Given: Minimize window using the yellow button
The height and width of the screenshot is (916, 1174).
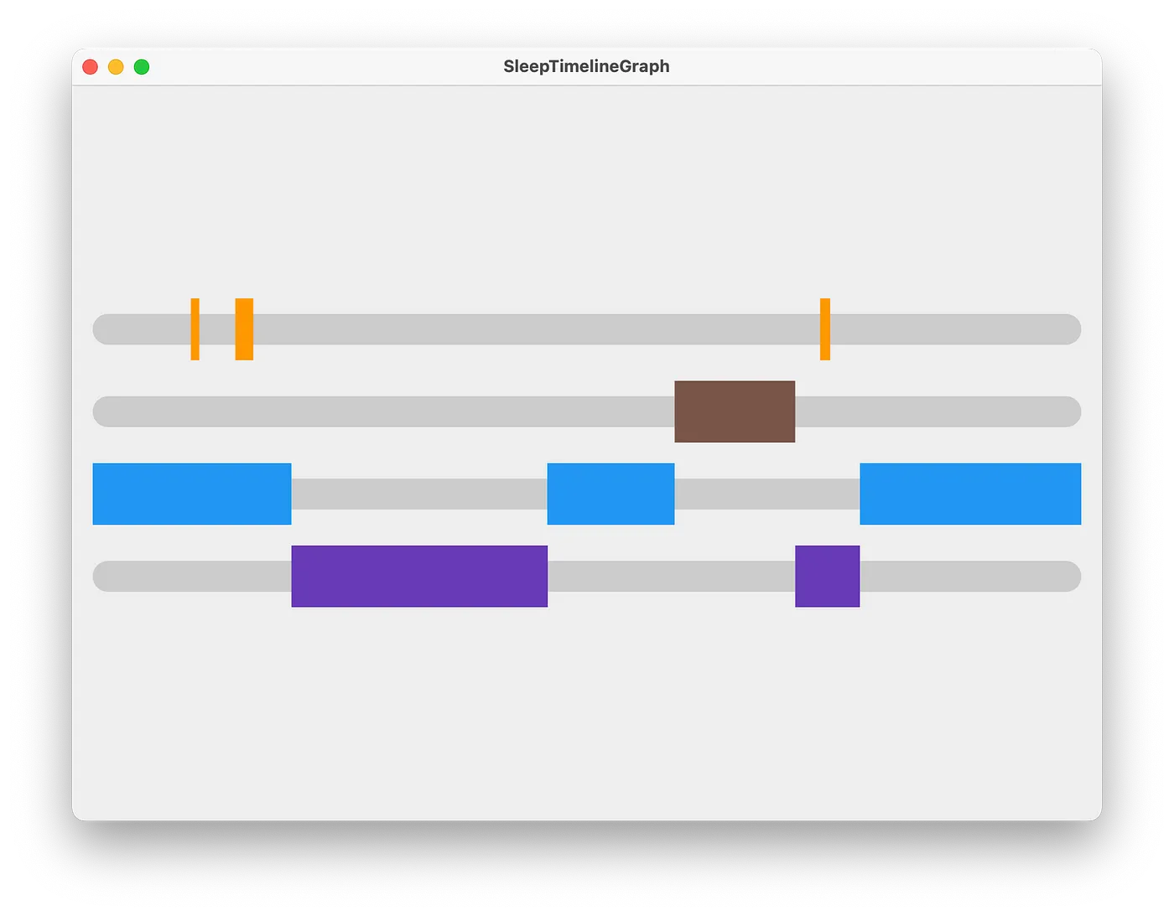Looking at the screenshot, I should pos(116,67).
